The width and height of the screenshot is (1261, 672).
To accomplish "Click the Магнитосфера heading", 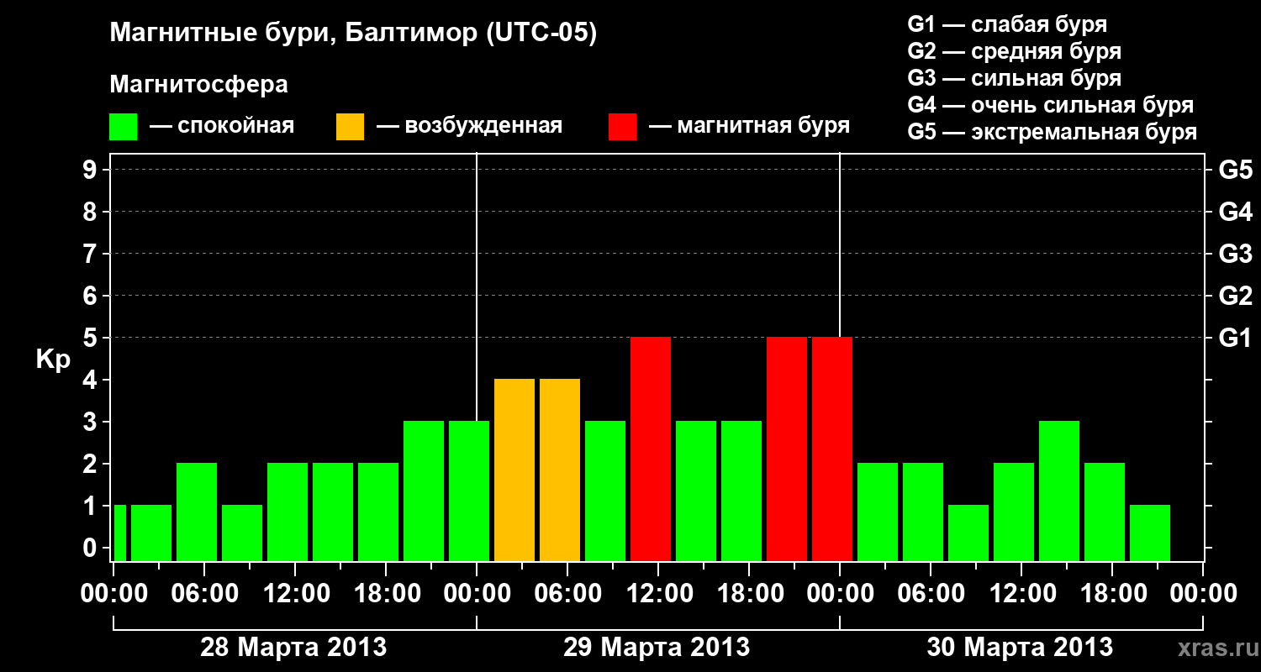I will (x=199, y=85).
